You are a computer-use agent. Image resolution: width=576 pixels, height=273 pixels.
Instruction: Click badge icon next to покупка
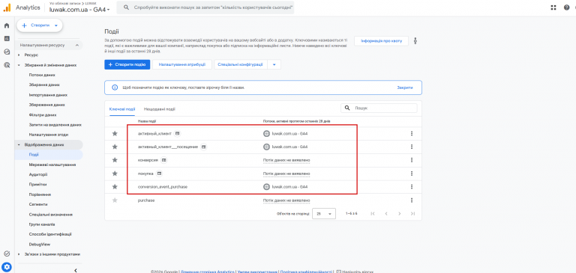159,174
